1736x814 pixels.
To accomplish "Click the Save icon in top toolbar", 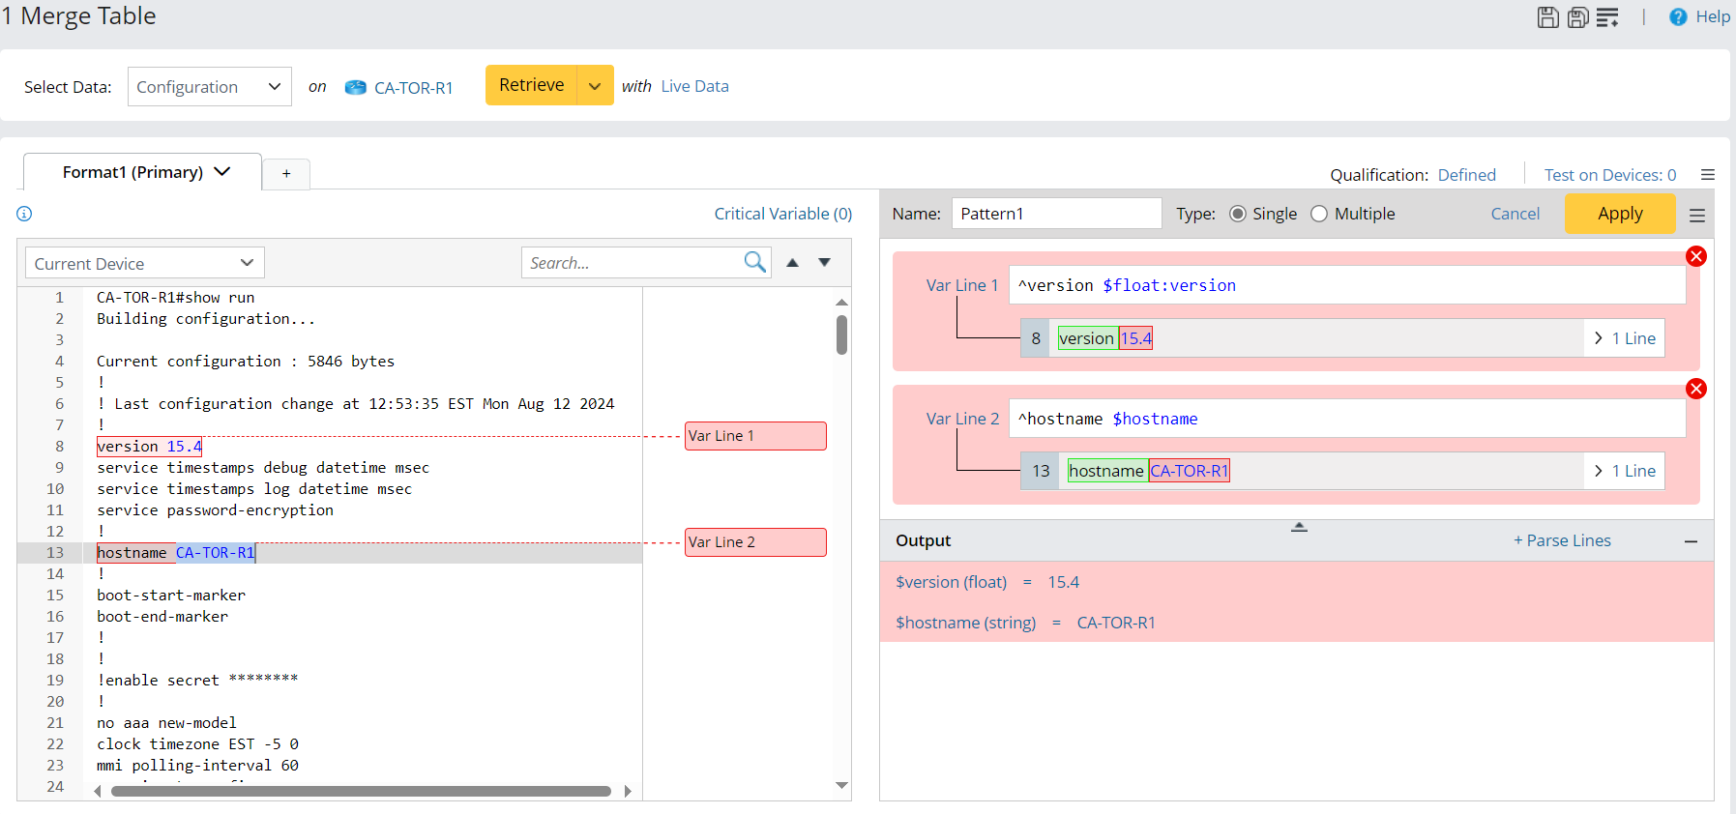I will point(1547,17).
